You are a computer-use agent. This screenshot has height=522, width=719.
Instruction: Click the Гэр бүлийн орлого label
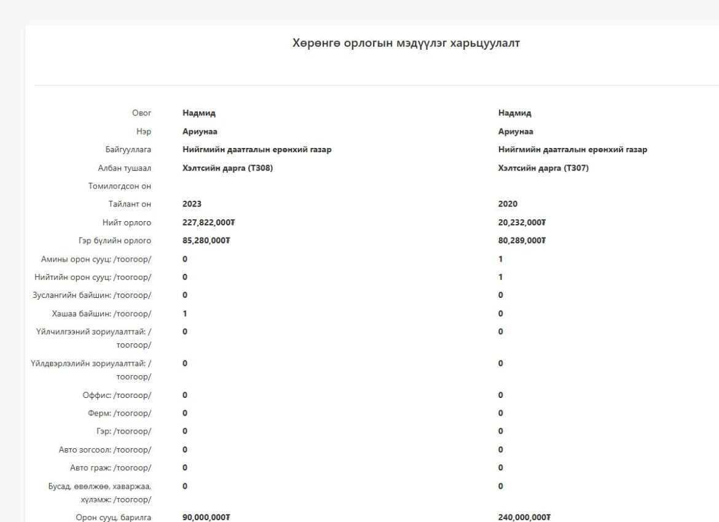tap(115, 241)
